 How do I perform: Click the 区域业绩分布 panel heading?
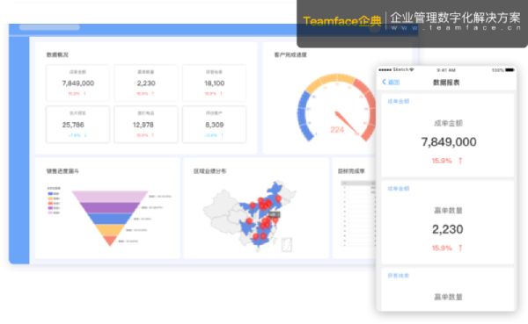click(x=209, y=171)
